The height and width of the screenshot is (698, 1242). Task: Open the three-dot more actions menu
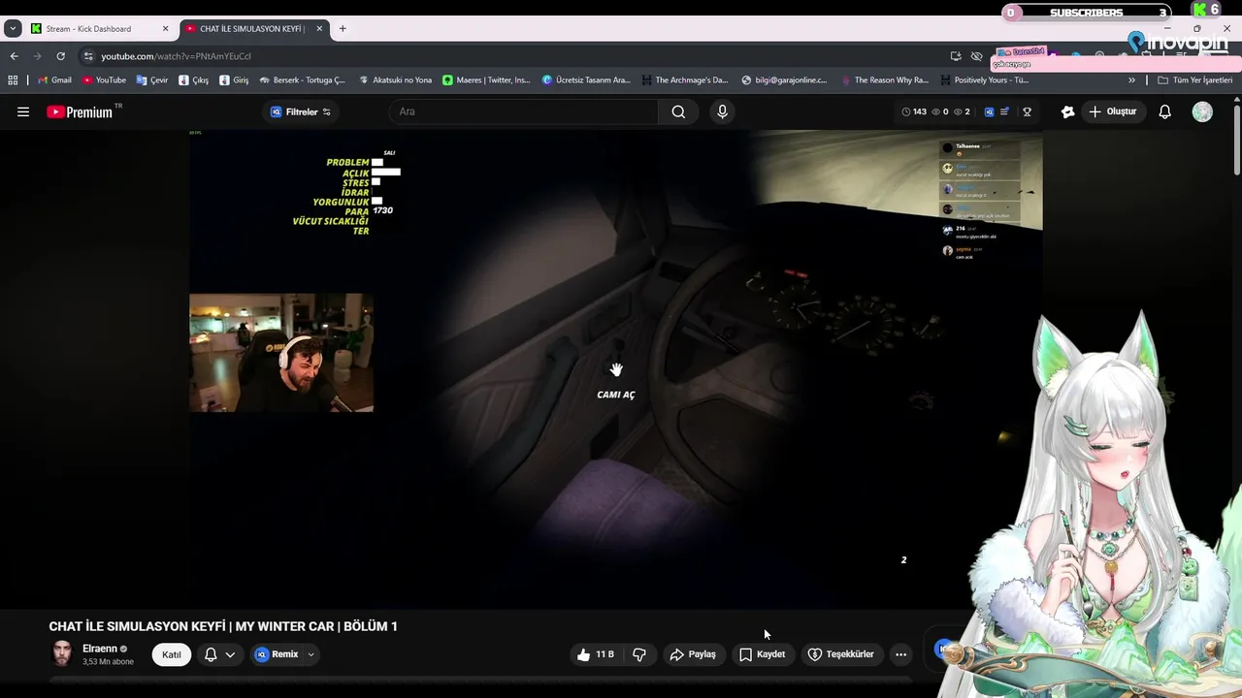(x=900, y=654)
